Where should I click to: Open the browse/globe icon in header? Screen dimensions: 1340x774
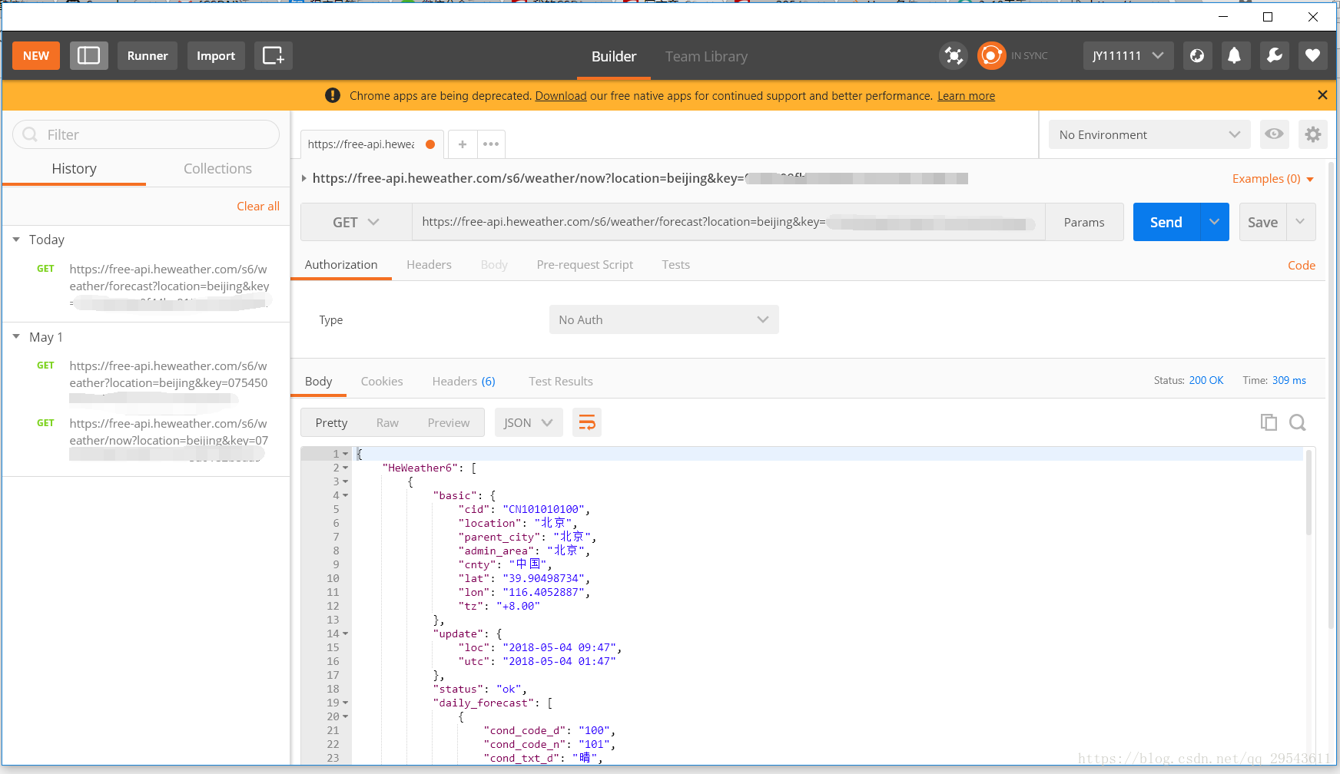[1197, 55]
